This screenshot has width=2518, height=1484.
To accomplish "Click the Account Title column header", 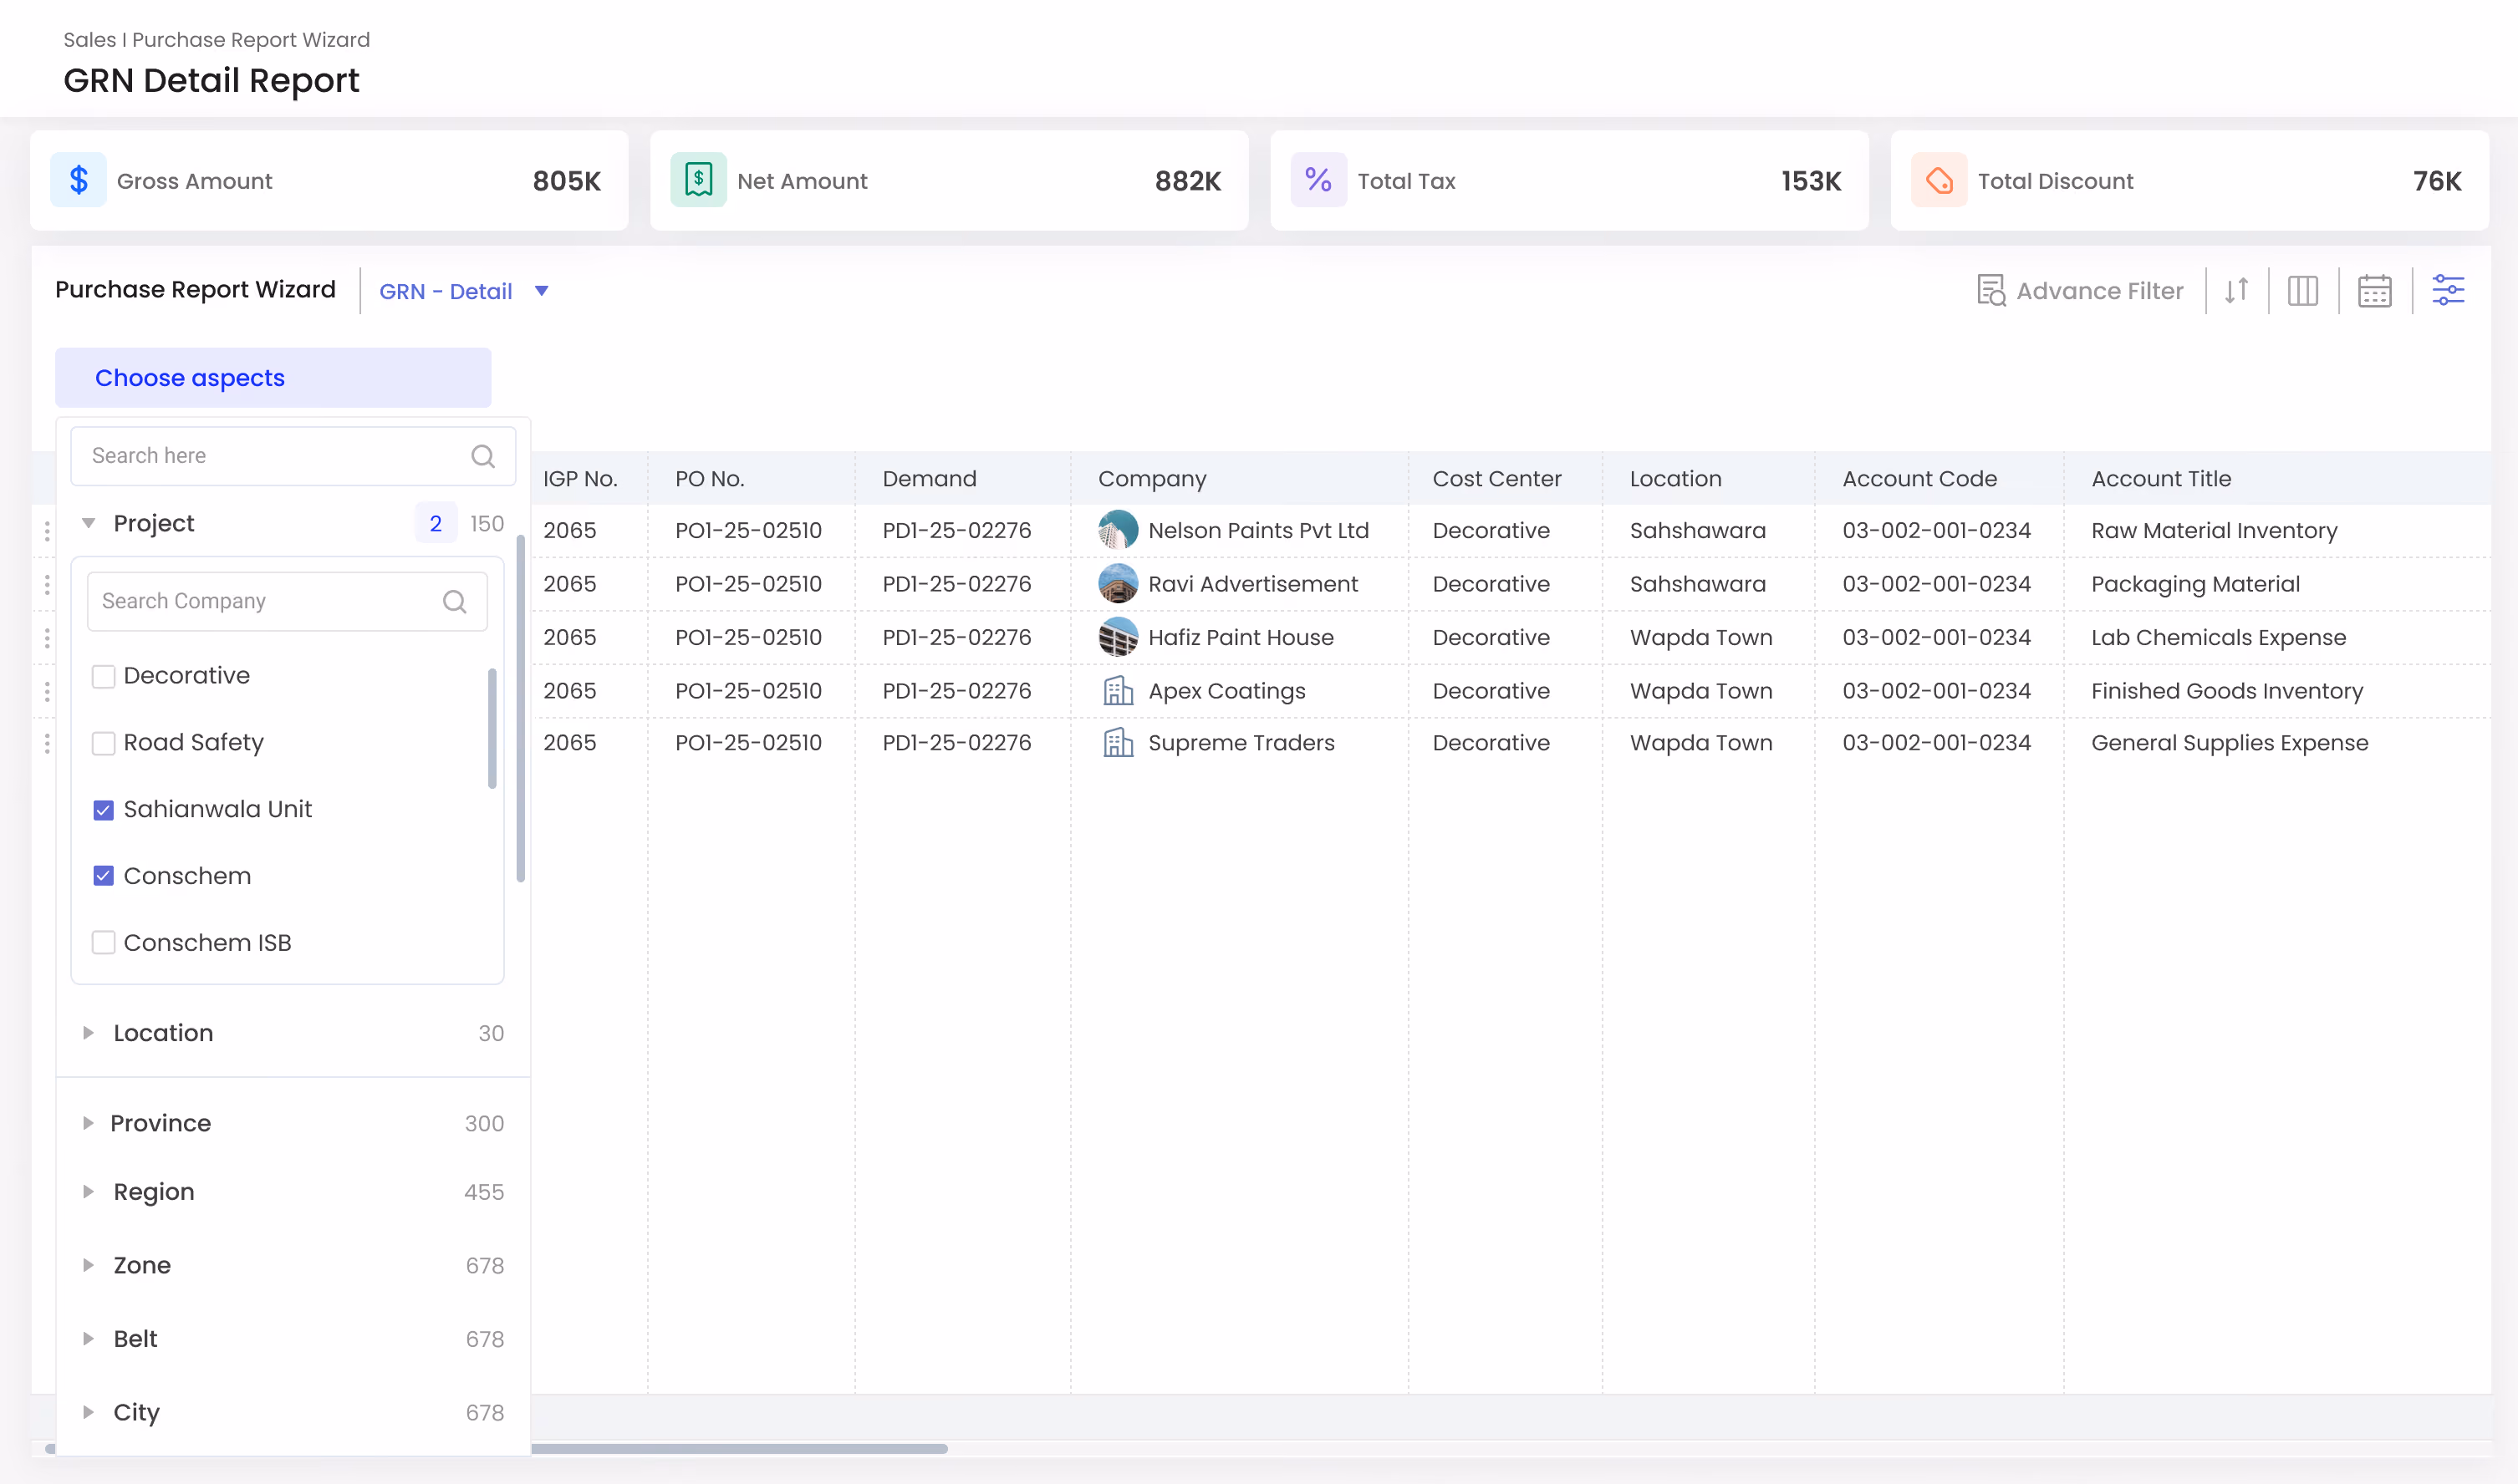I will (x=2161, y=479).
